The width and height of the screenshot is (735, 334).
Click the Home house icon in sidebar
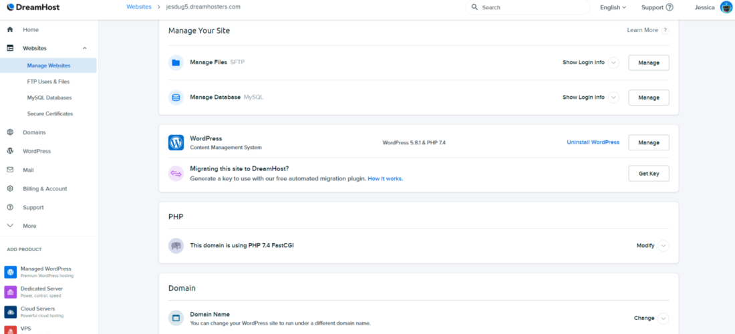tap(10, 29)
